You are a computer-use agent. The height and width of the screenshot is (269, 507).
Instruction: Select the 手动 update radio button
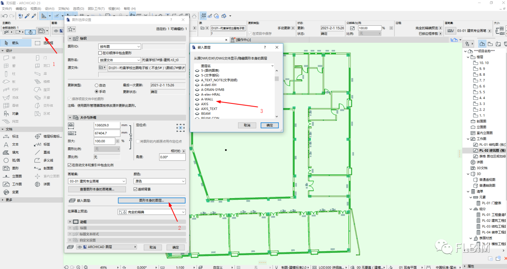[x=97, y=92]
